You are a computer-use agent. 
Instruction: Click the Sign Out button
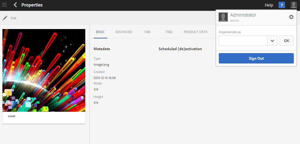coord(256,58)
